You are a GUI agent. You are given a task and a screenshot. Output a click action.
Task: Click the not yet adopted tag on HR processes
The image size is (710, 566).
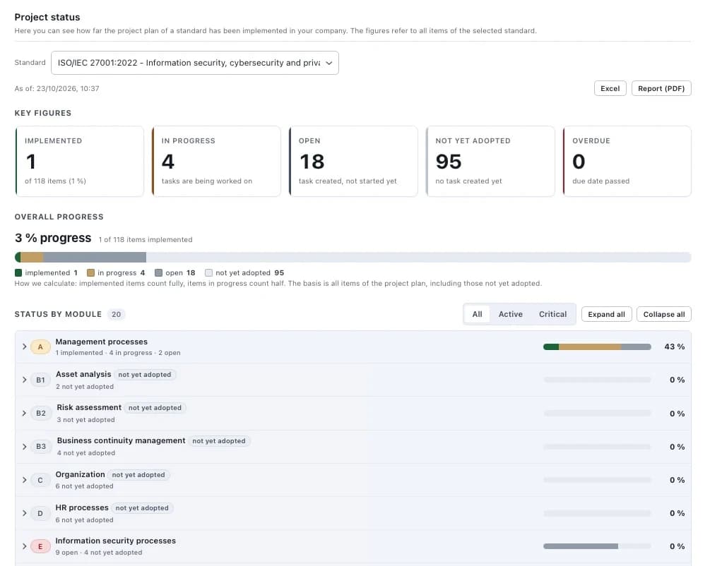coord(142,508)
